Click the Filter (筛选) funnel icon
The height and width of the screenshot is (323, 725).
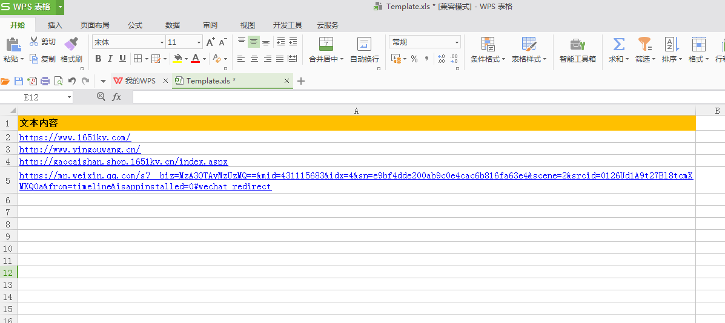[644, 44]
